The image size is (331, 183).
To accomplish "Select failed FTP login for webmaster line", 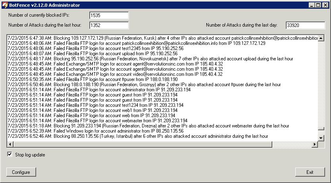I will click(x=98, y=121).
